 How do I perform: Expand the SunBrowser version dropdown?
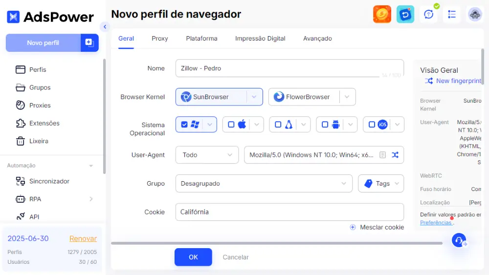(x=254, y=97)
